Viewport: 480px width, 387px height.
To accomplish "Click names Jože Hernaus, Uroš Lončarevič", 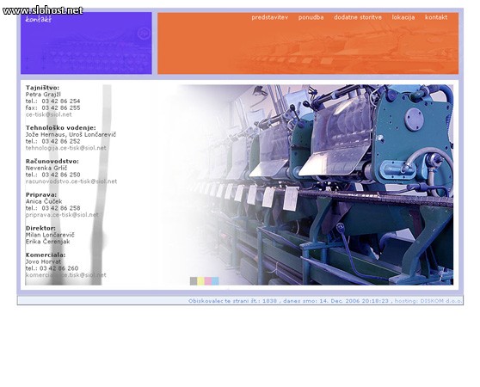I will pyautogui.click(x=71, y=135).
